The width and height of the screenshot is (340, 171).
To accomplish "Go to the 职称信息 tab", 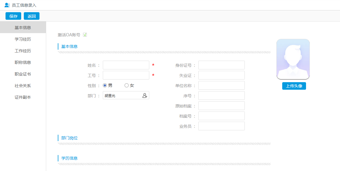I will coord(23,62).
